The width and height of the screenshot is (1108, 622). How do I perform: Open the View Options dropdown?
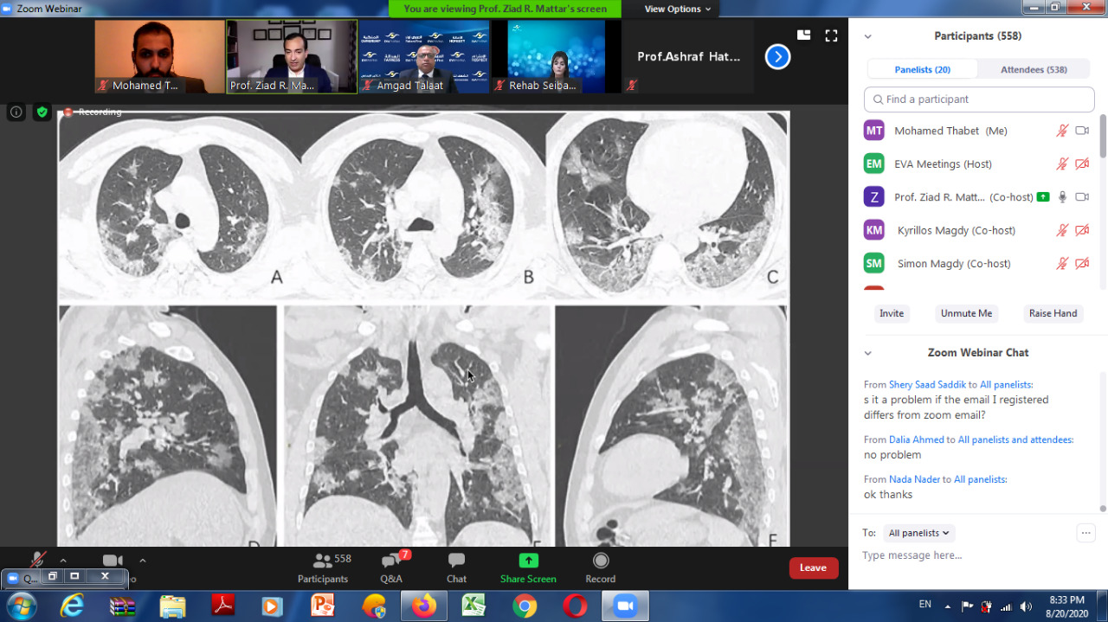click(678, 9)
